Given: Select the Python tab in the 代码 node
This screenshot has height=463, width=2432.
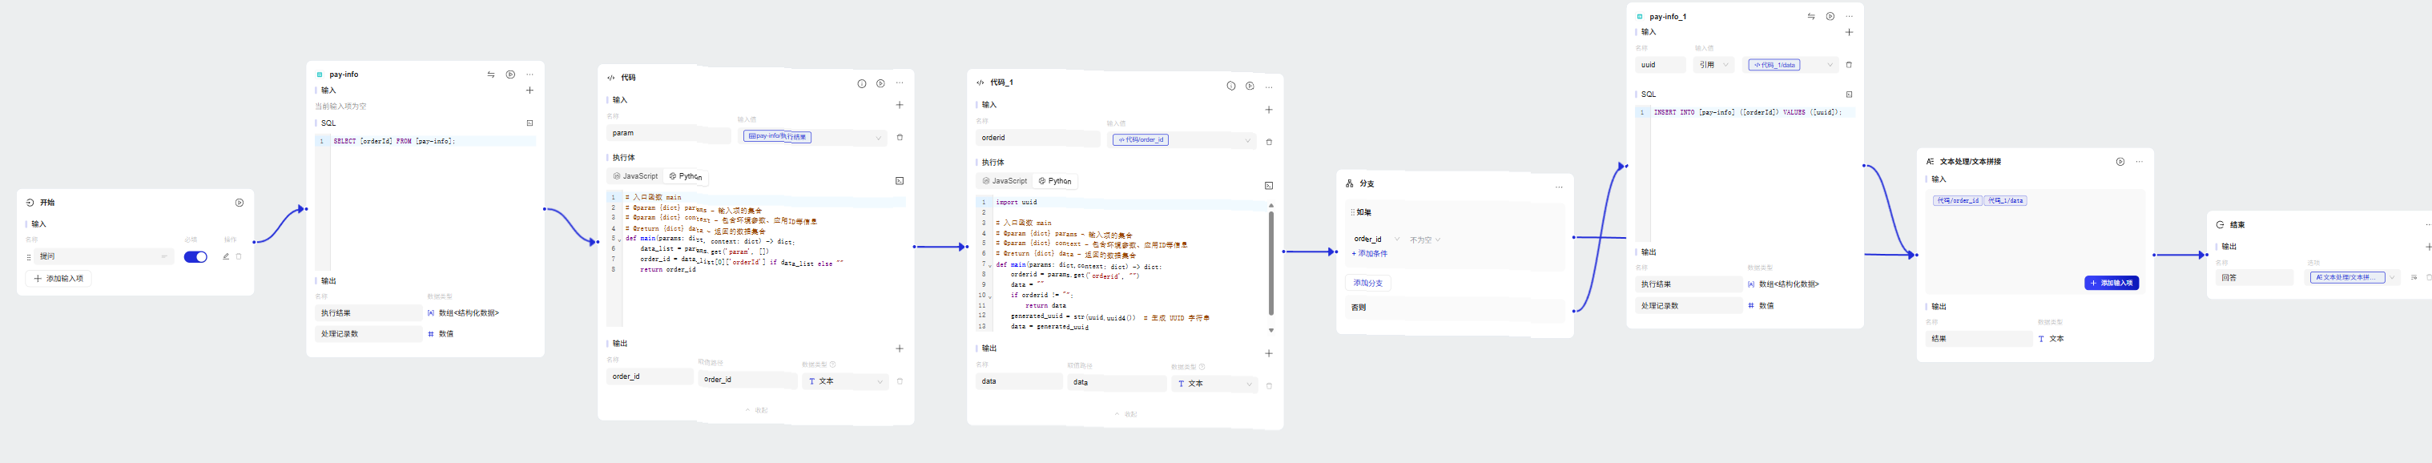Looking at the screenshot, I should tap(686, 177).
